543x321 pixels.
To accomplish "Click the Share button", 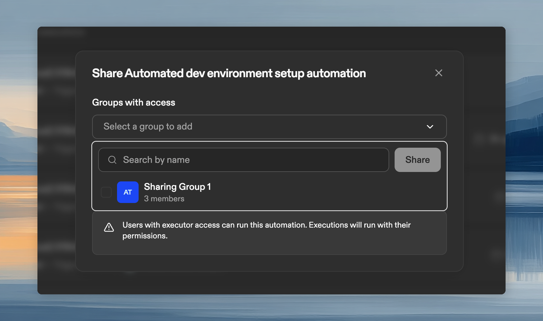I will [418, 159].
